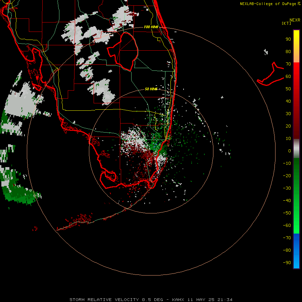This screenshot has width=302, height=302.
Task: Click the -50 value on velocity scale
Action: 287,213
